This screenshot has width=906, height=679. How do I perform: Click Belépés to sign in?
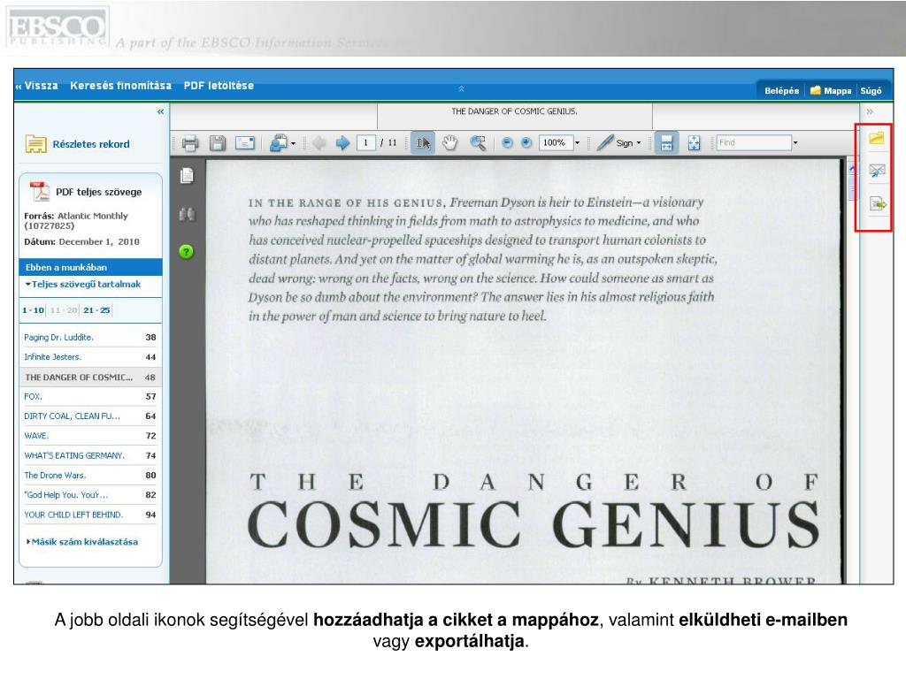point(781,91)
